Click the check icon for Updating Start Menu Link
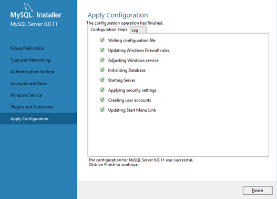The width and height of the screenshot is (277, 199). click(x=102, y=110)
